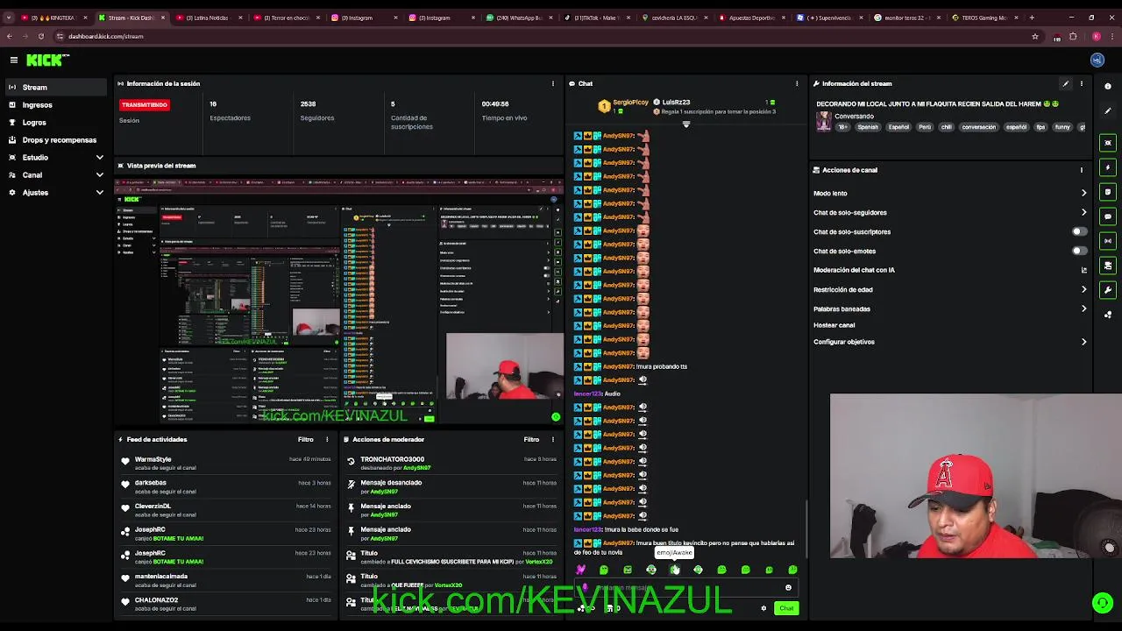Open options menu of Información de la sesión
Image resolution: width=1122 pixels, height=631 pixels.
553,83
